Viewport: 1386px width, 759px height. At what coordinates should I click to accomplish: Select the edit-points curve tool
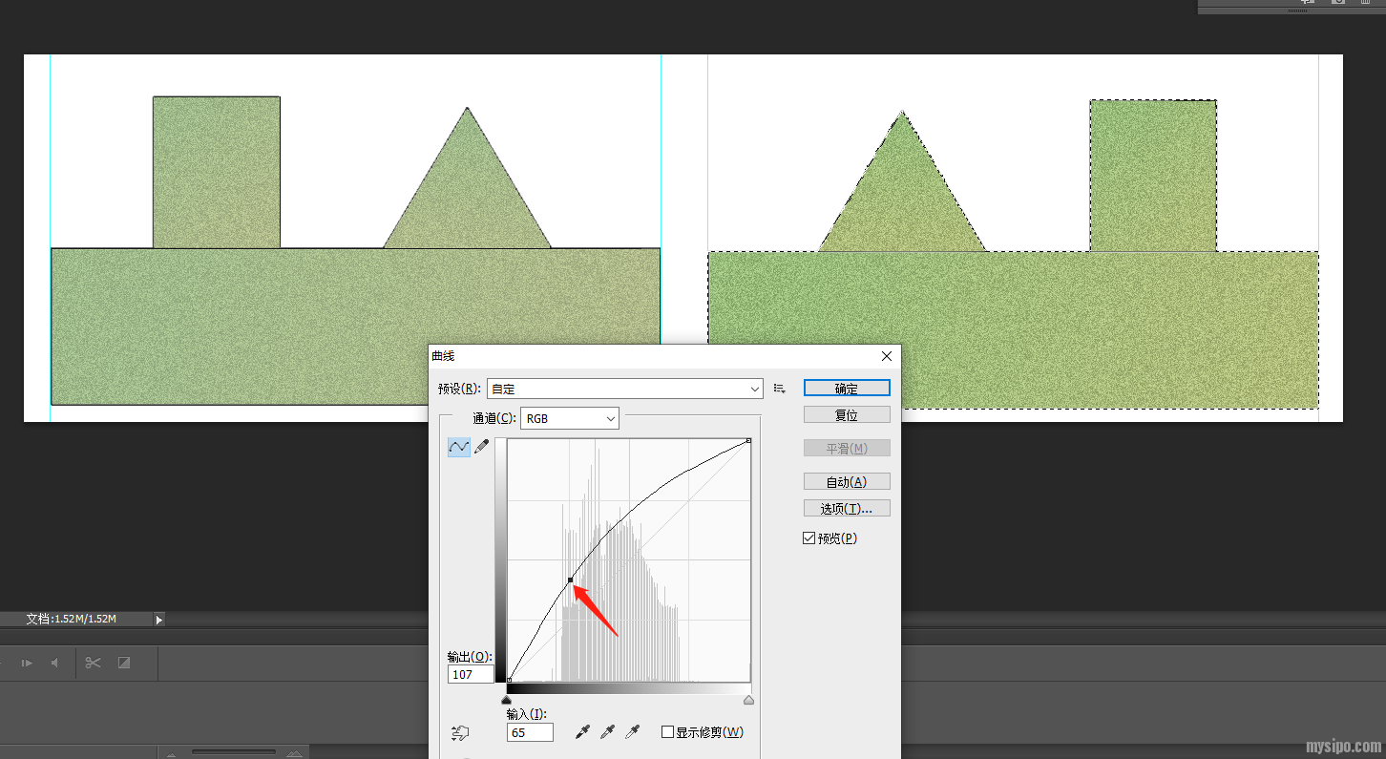coord(459,447)
